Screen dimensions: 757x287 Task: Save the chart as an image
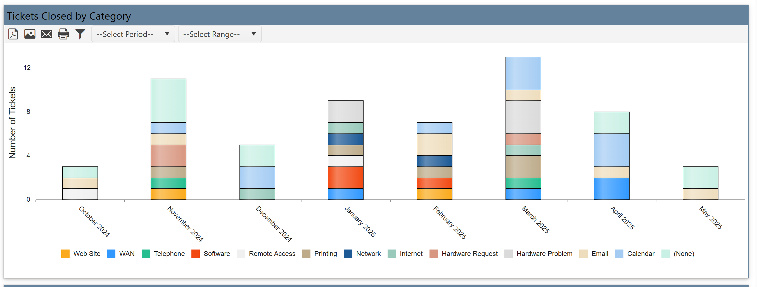tap(30, 34)
